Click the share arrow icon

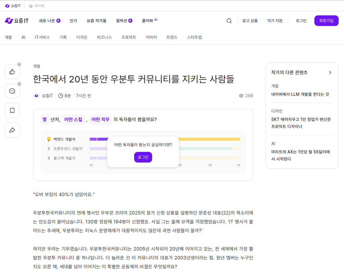[x=12, y=130]
